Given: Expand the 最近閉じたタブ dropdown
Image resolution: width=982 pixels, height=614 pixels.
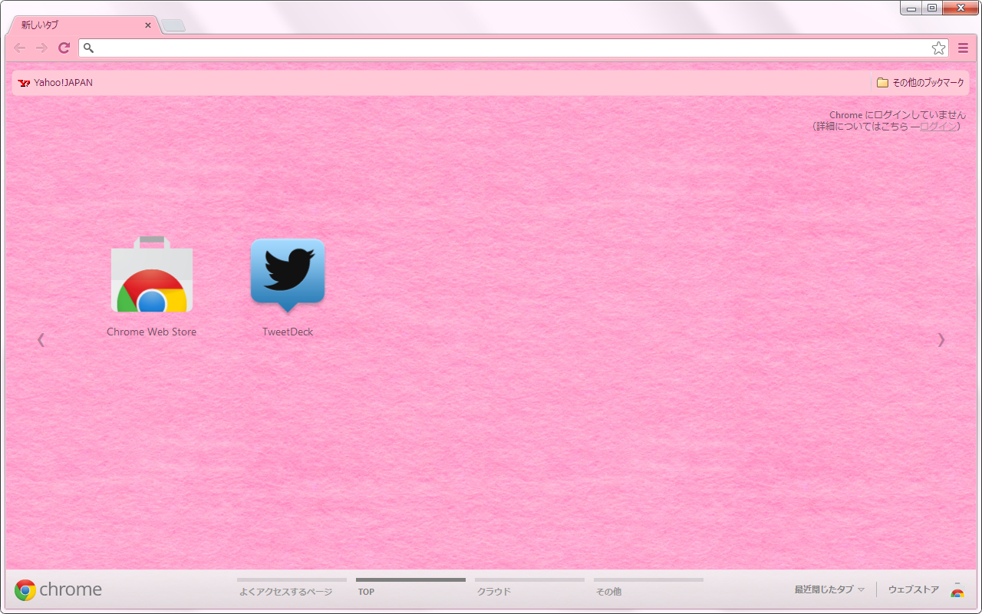Looking at the screenshot, I should (x=827, y=589).
